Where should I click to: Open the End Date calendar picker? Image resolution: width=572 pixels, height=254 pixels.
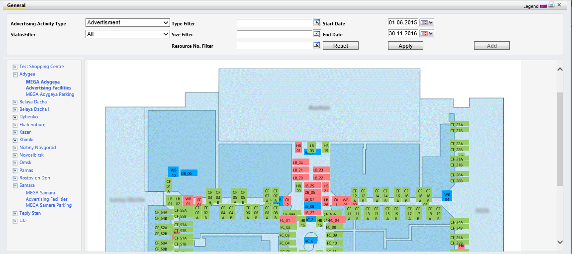point(427,33)
